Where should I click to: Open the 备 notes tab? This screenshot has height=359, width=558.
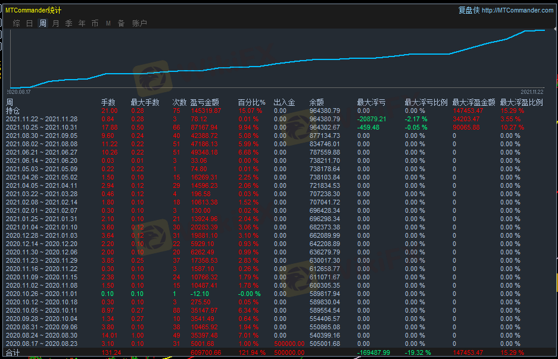click(121, 23)
